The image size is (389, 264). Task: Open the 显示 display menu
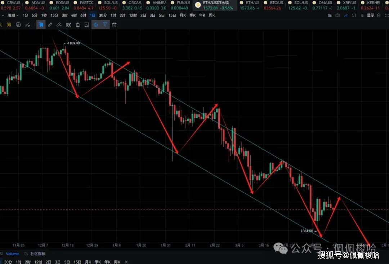[370, 16]
